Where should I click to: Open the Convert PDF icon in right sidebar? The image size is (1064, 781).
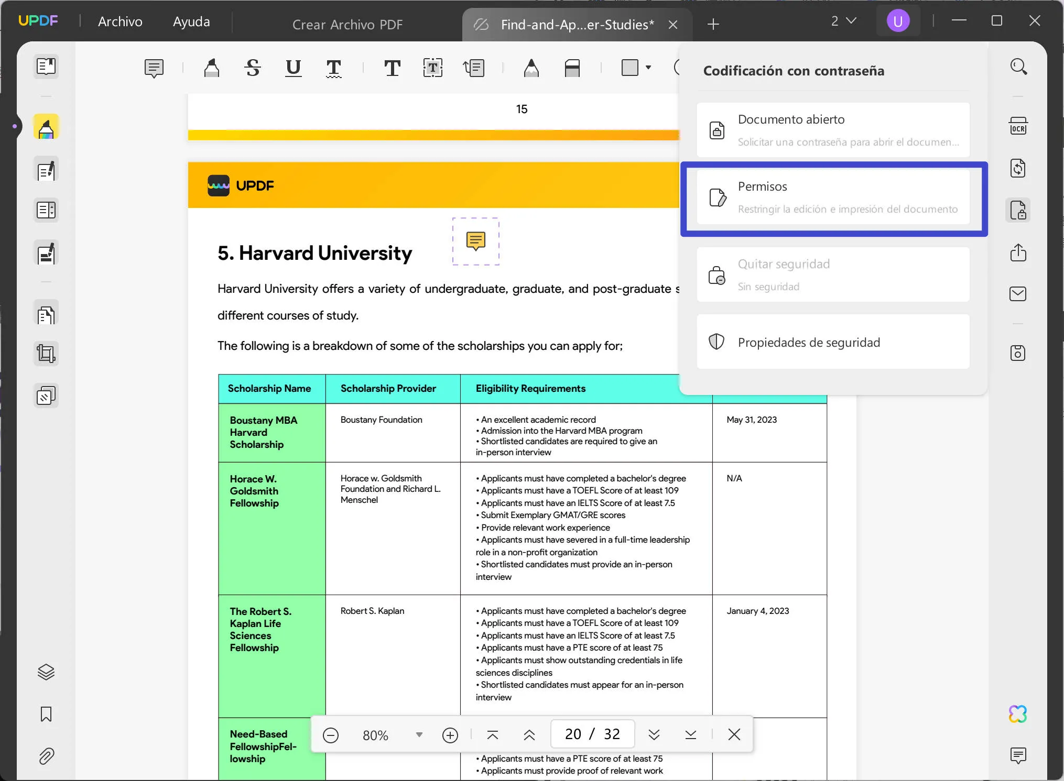(1018, 168)
